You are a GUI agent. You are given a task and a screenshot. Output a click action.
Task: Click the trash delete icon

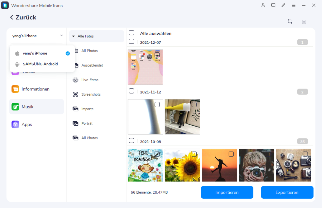point(304,21)
